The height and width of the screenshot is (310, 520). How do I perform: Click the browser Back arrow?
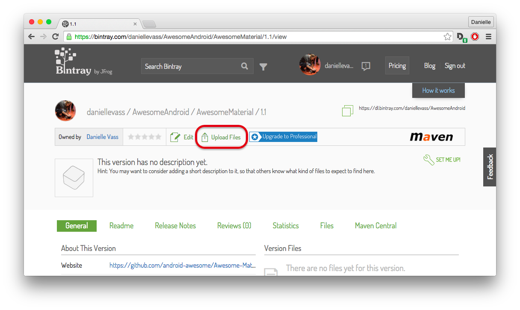(31, 37)
